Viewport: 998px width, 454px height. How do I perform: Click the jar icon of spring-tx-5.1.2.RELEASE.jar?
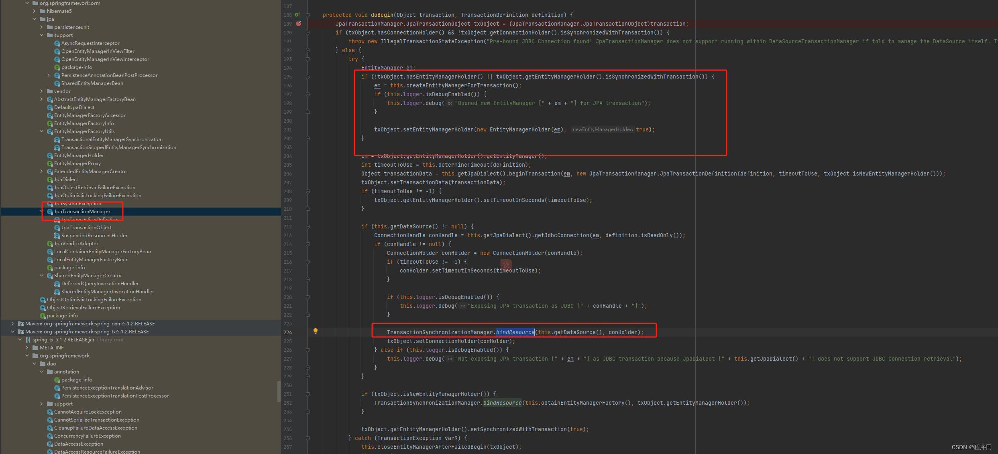(28, 339)
